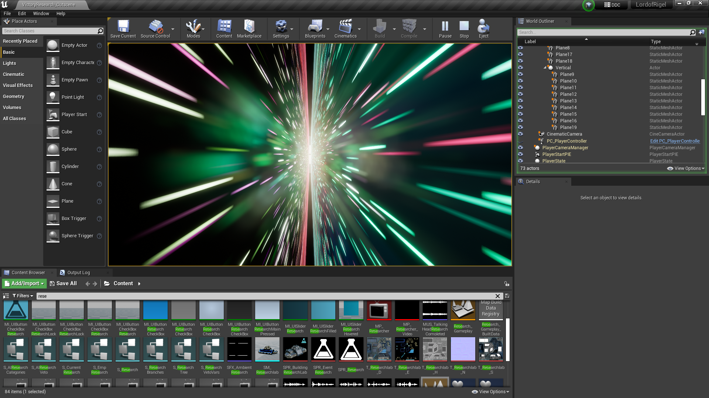Collapse the Vertical folder in outliner
This screenshot has width=709, height=398.
tap(545, 68)
